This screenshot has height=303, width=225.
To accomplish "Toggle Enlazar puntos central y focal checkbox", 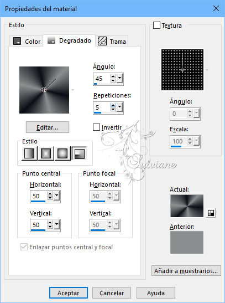I will 24,247.
